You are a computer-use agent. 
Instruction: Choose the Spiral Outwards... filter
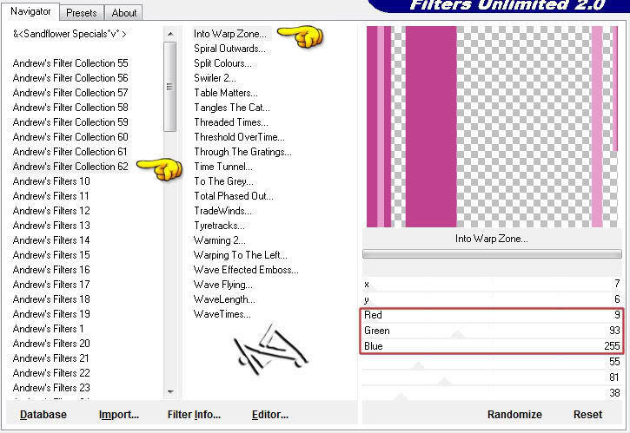click(229, 49)
